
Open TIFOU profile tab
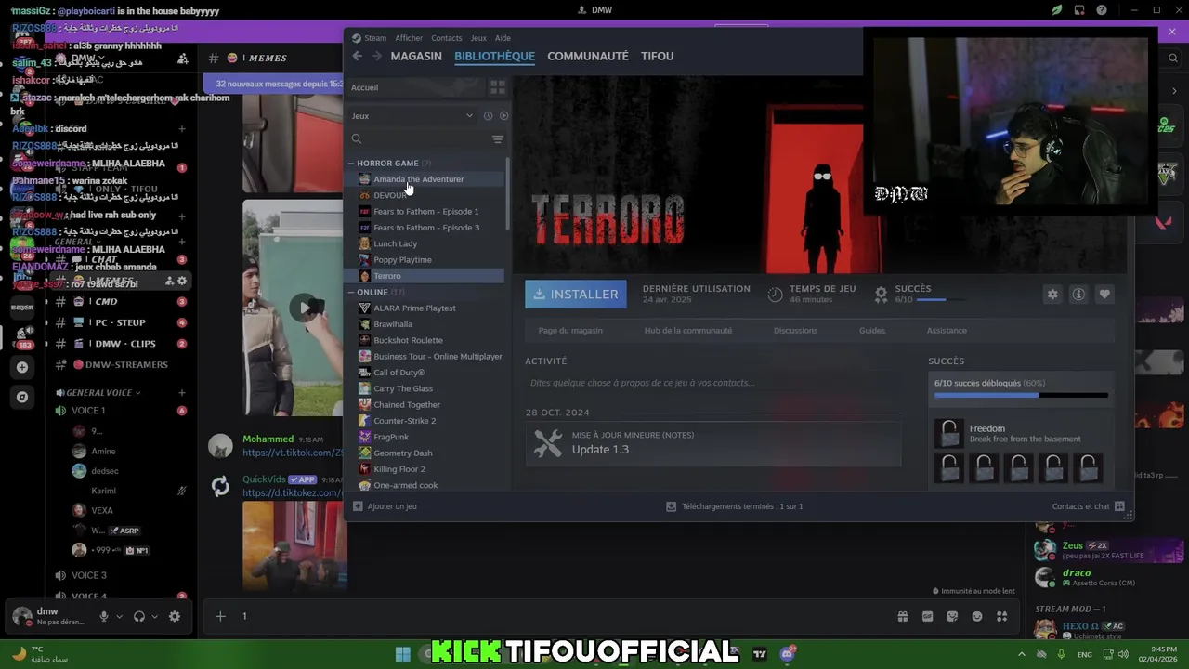coord(657,57)
